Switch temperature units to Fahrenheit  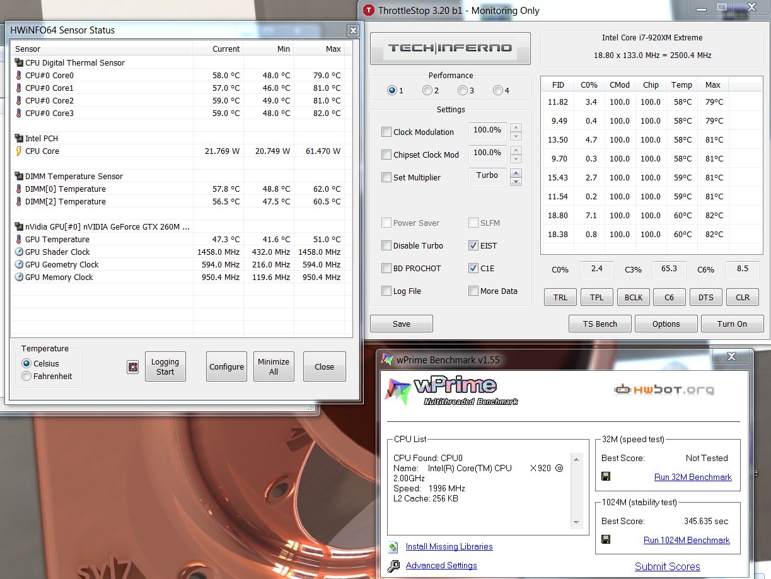(26, 376)
